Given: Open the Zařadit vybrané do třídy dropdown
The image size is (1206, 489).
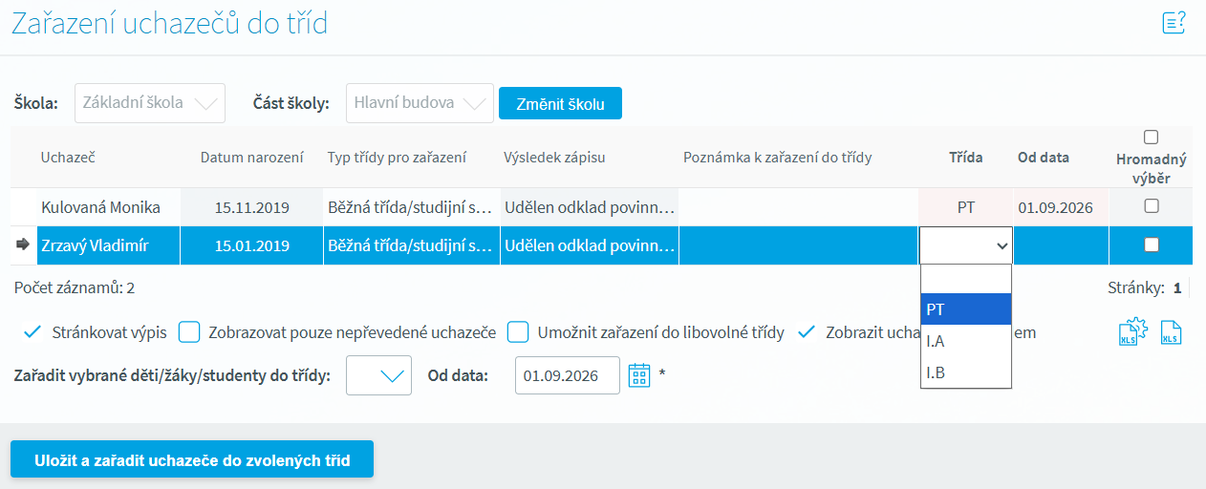Looking at the screenshot, I should [x=379, y=375].
